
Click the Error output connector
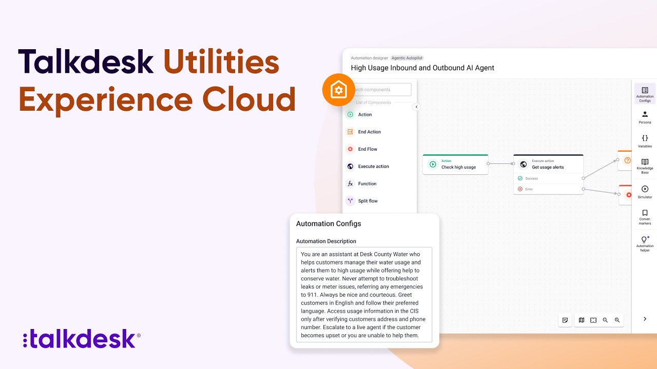tap(583, 189)
